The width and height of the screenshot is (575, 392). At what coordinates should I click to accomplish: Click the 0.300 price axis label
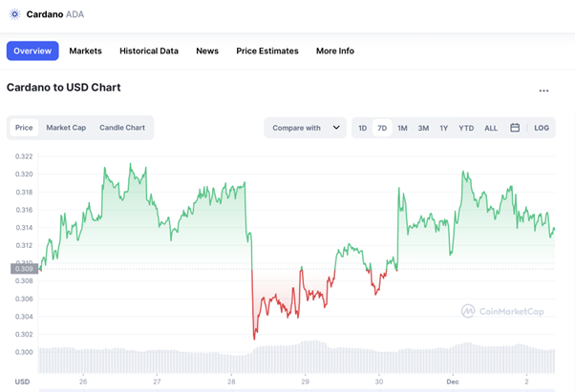pyautogui.click(x=24, y=352)
